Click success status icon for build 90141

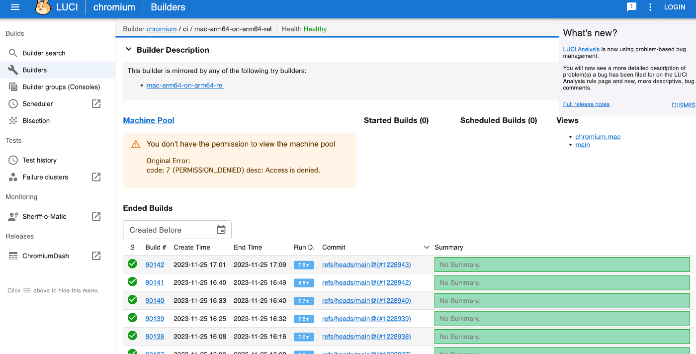132,282
